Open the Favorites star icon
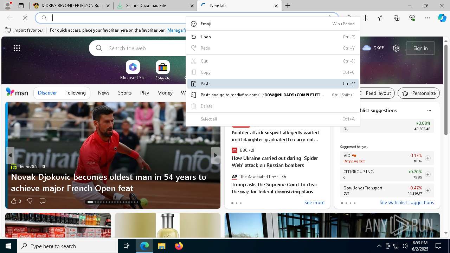This screenshot has height=253, width=450. coord(381,18)
